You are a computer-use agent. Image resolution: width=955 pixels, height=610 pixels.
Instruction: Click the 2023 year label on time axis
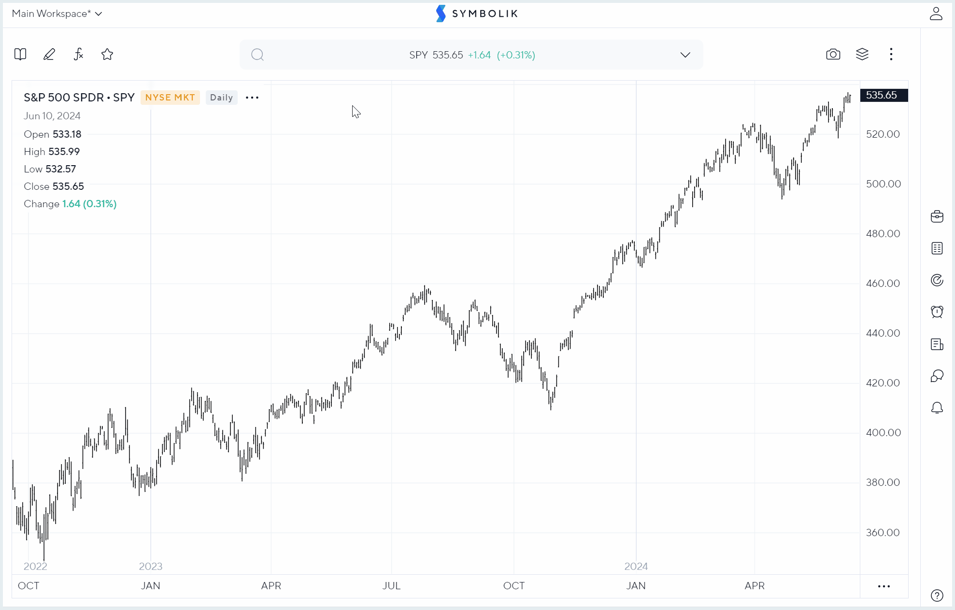tap(151, 567)
